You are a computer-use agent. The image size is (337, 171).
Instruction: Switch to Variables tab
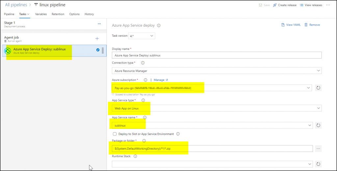[41, 14]
